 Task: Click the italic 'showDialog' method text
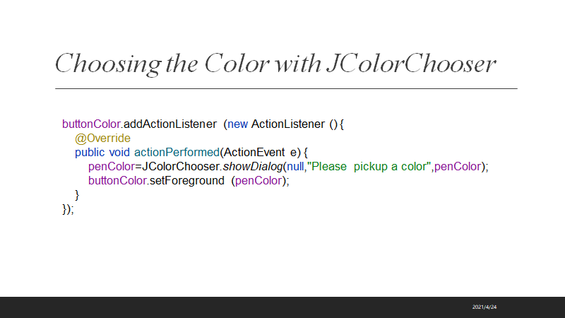tap(253, 167)
